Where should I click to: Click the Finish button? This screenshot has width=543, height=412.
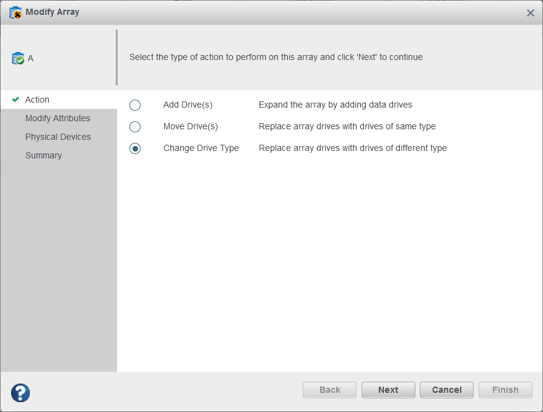click(505, 390)
